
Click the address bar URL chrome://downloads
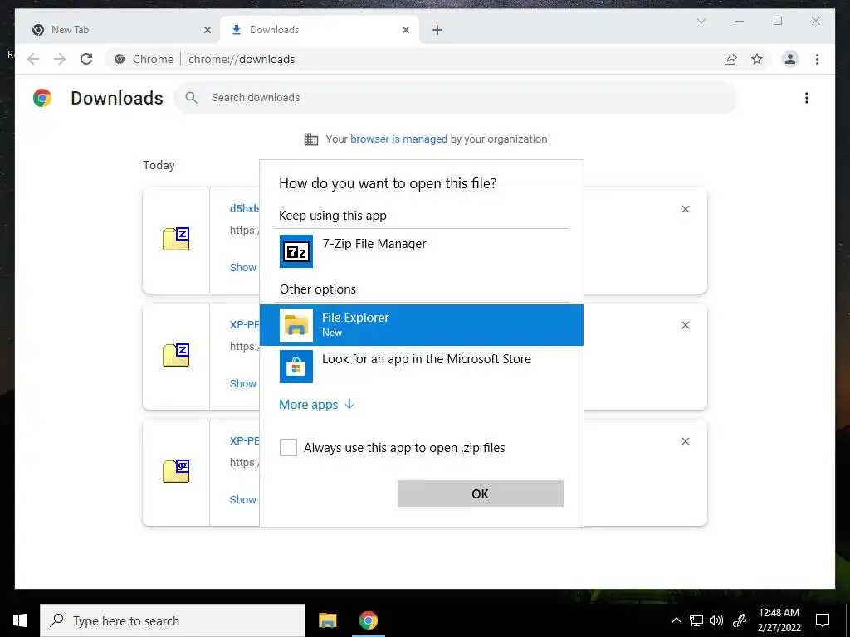tap(242, 59)
